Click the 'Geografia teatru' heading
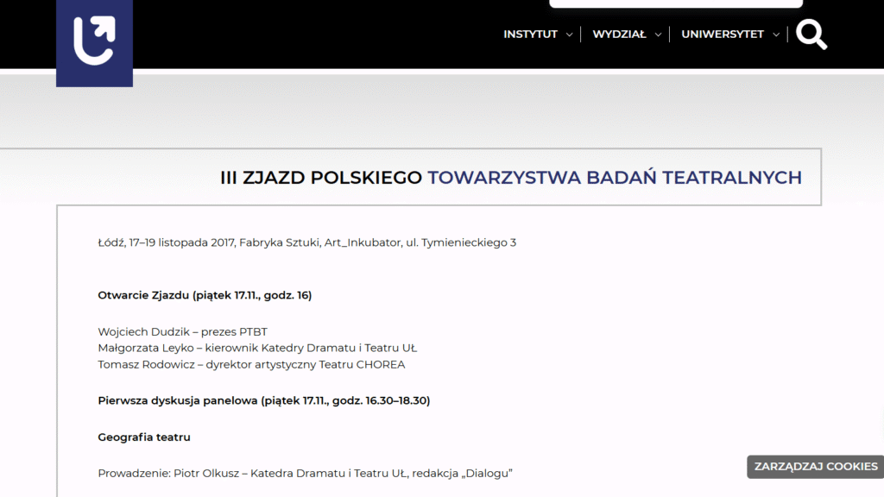This screenshot has height=497, width=884. (144, 437)
